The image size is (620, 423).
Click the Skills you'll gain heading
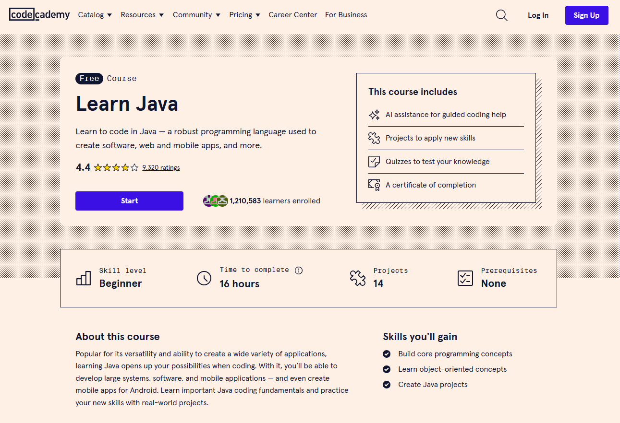[x=420, y=337]
